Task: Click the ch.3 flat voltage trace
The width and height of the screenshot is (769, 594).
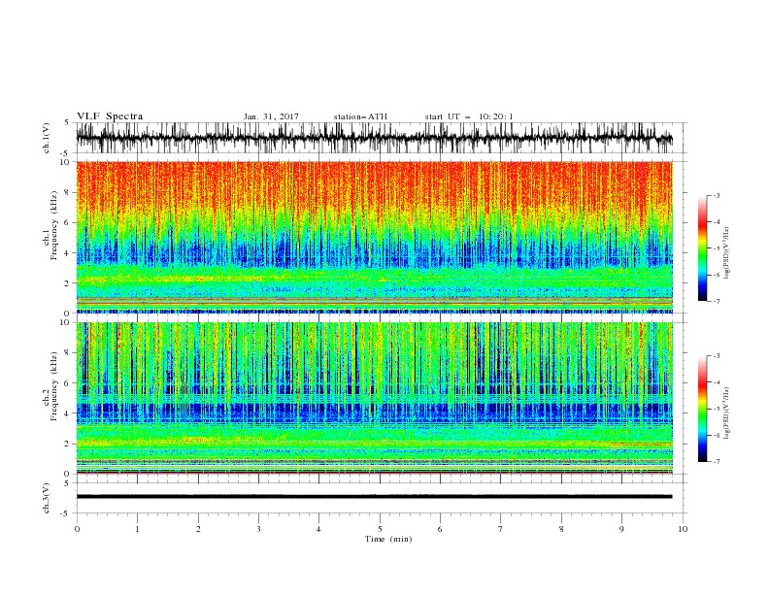Action: [x=374, y=497]
